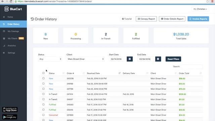The width and height of the screenshot is (215, 121).
Task: Click the Fulfilled status of order 245583
Action: pos(52,105)
